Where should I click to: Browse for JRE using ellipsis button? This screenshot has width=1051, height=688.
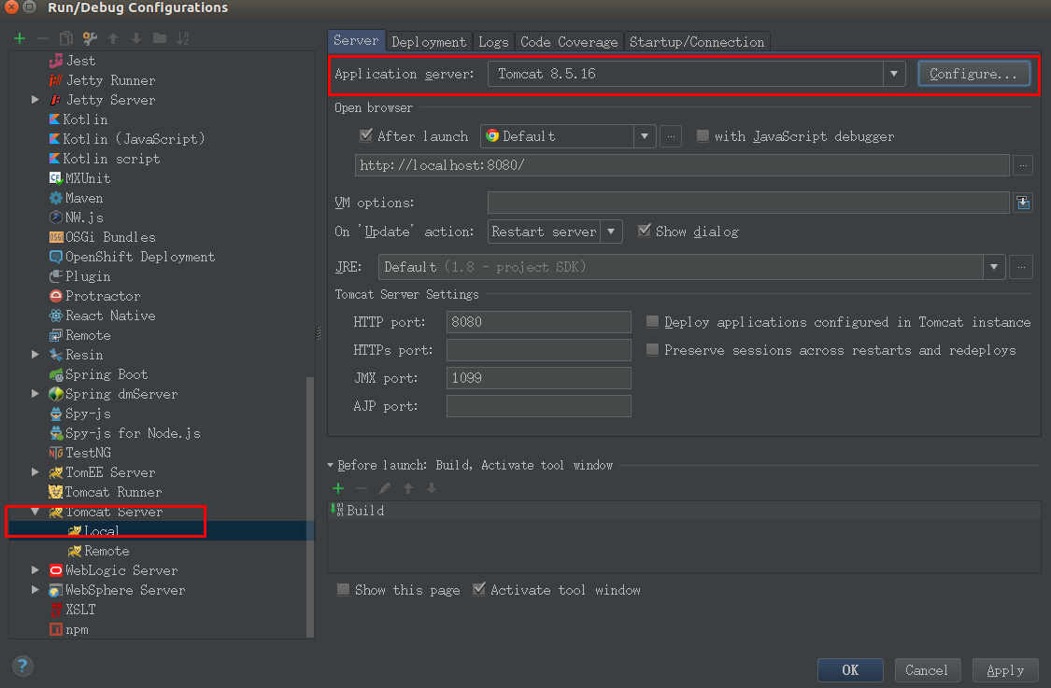[x=1021, y=267]
